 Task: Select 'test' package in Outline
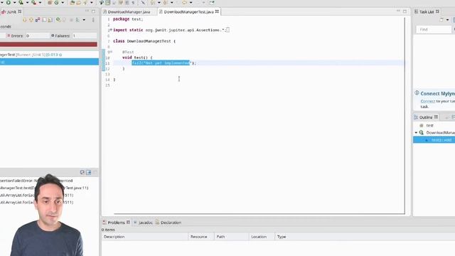click(429, 125)
